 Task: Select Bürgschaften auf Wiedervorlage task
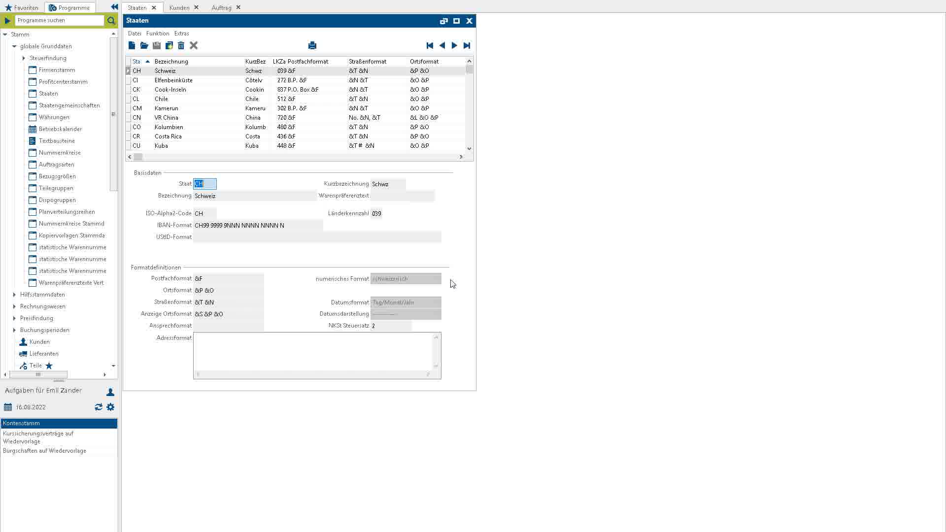pyautogui.click(x=59, y=451)
